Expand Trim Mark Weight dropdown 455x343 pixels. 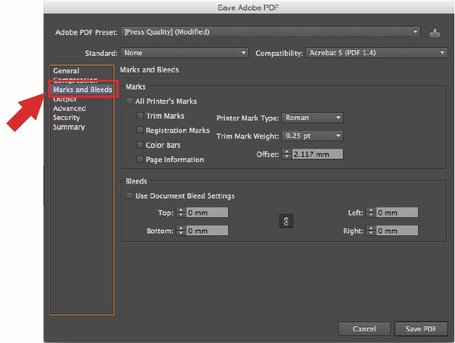point(312,136)
